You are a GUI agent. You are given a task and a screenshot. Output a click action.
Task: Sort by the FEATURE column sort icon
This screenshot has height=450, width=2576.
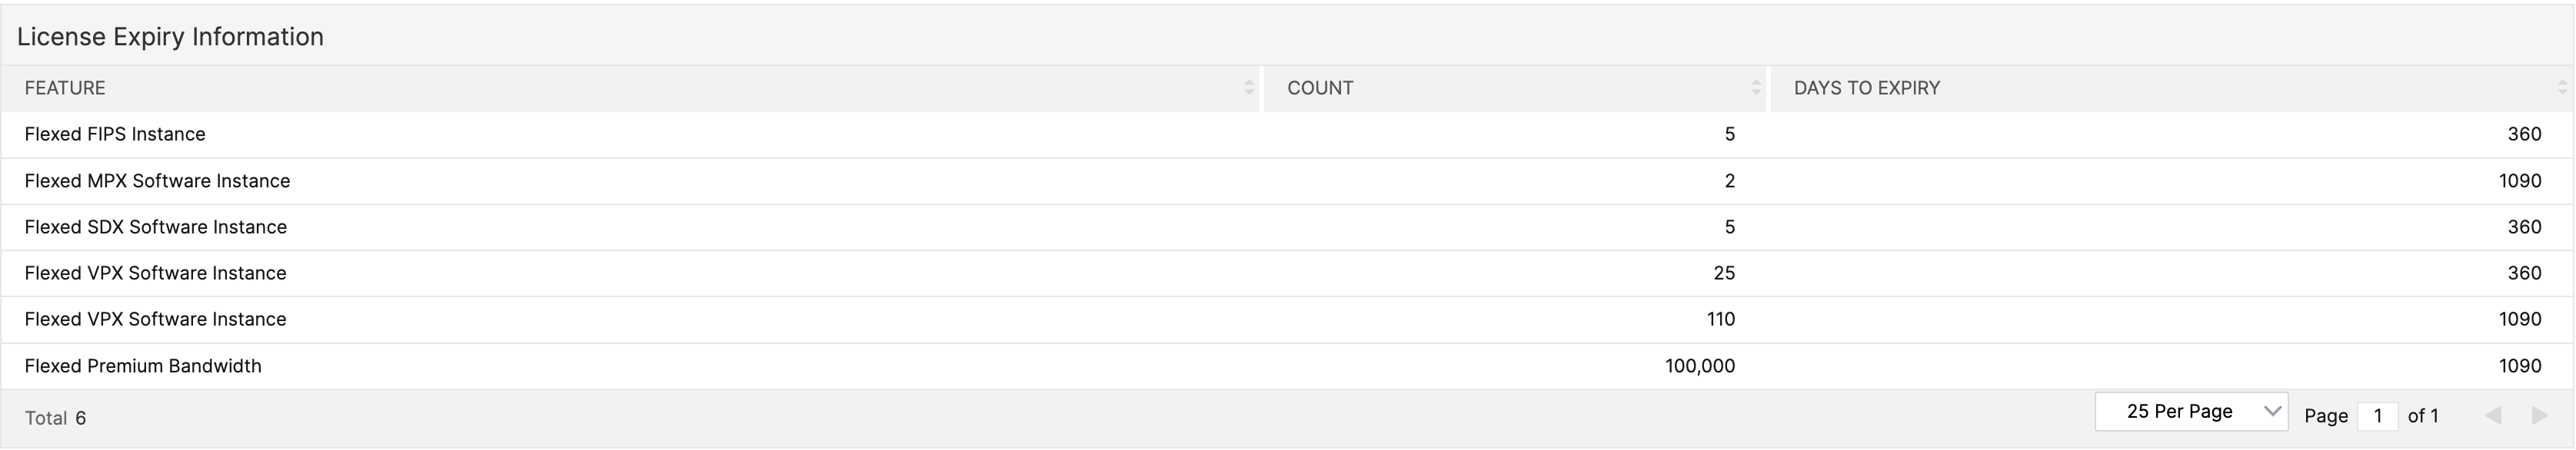coord(1249,88)
